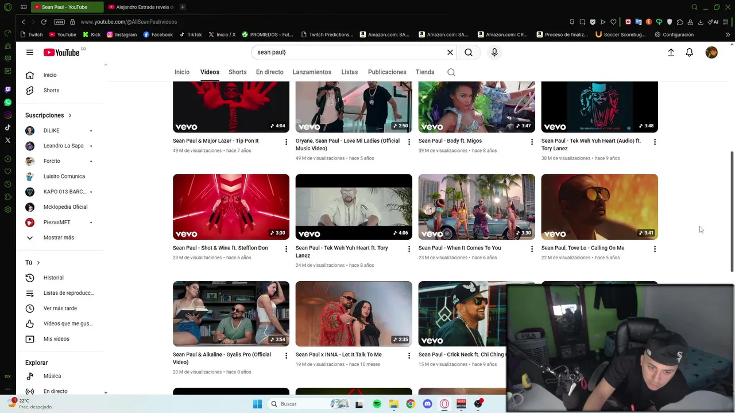Open the YouTube notifications bell
Screen dimensions: 735x413
click(x=690, y=52)
